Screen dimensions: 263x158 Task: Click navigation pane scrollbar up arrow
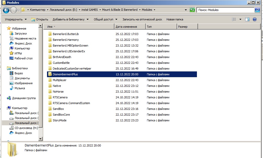click(40, 26)
